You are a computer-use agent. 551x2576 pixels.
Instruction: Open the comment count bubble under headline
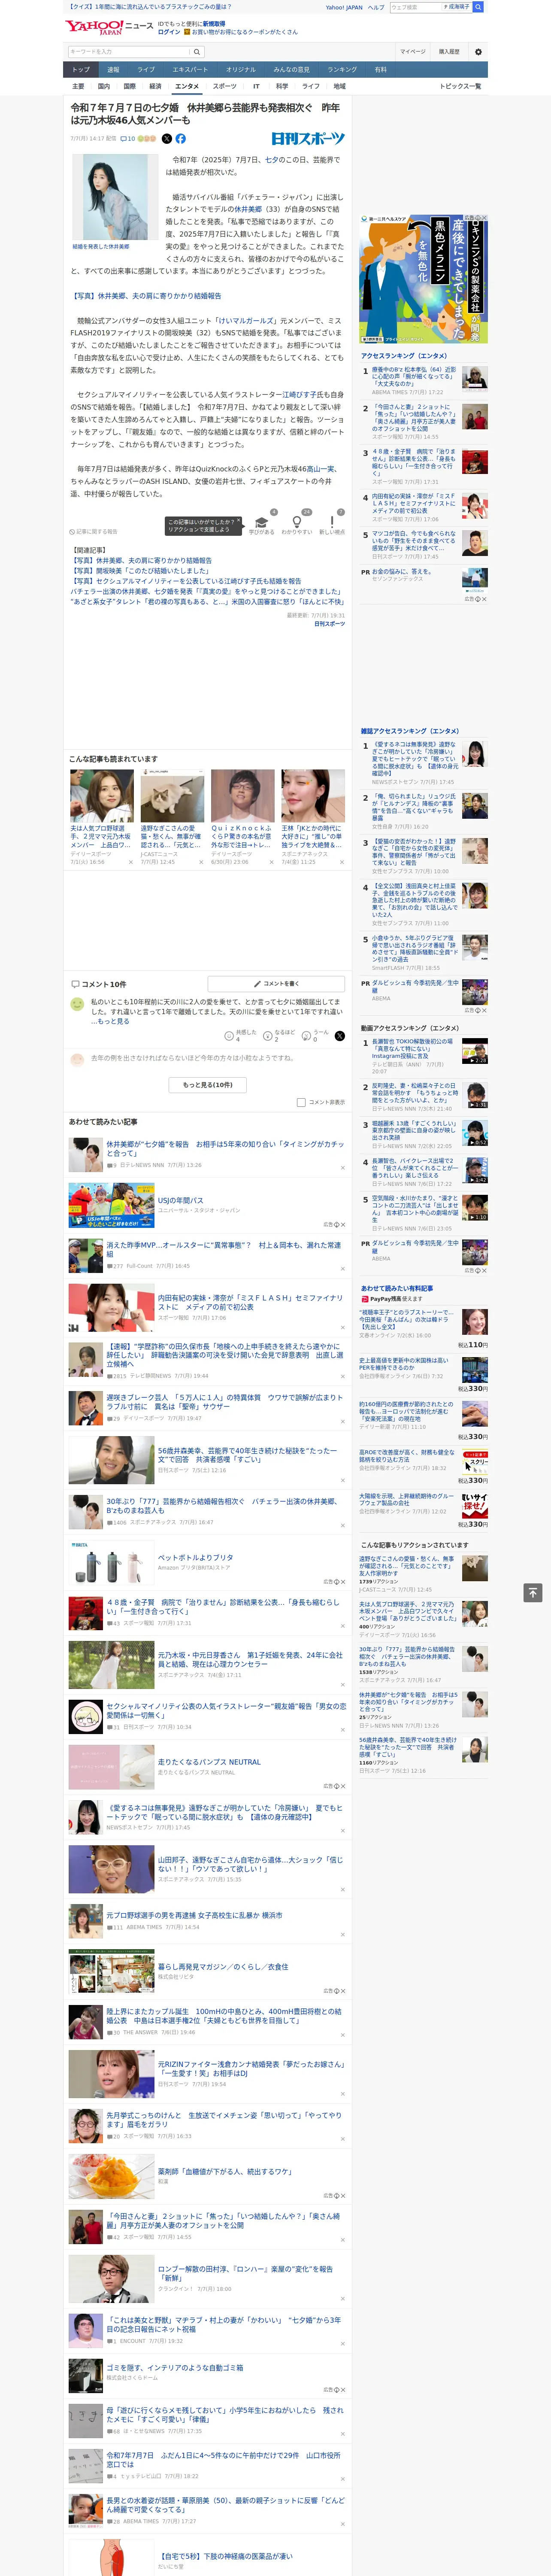pos(127,139)
